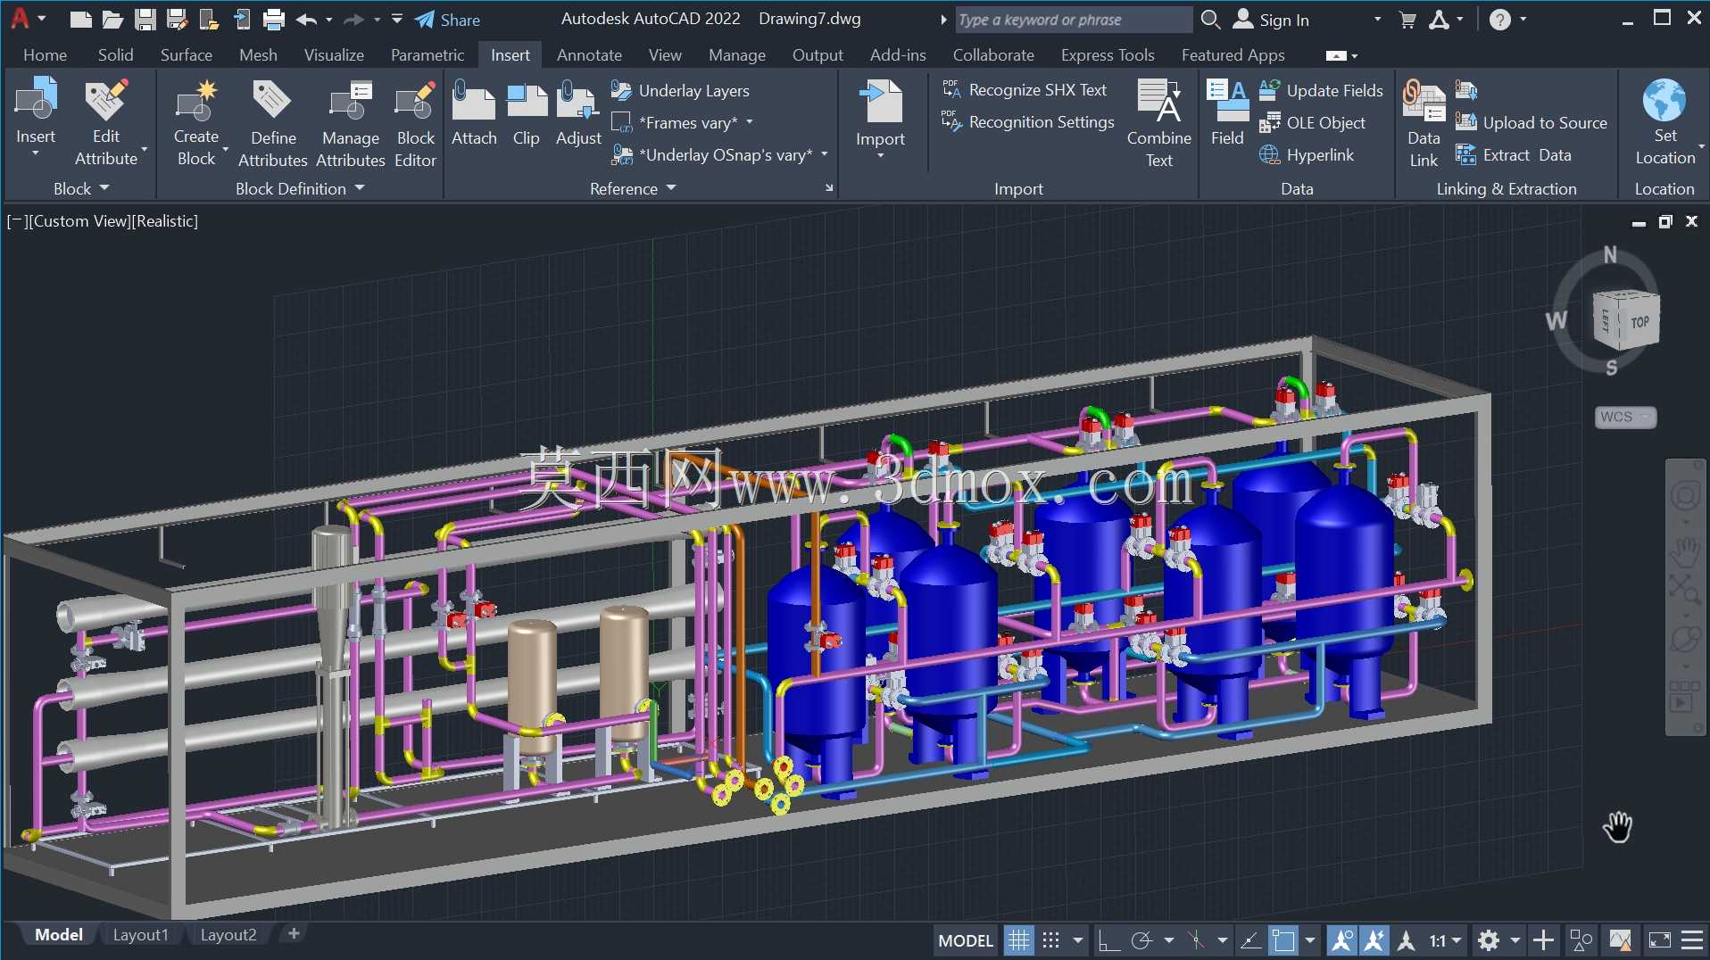The image size is (1710, 960).
Task: Click the Set Location globe icon
Action: pos(1664,100)
